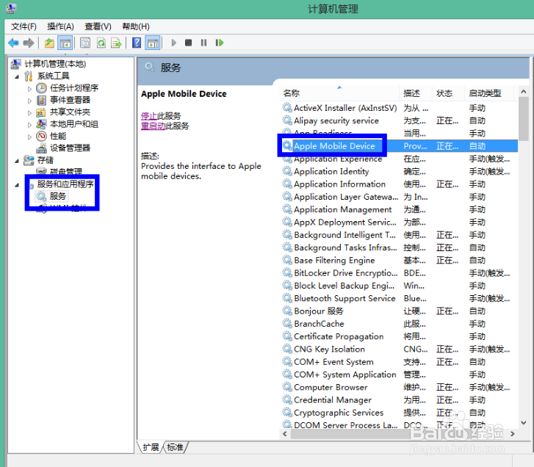The height and width of the screenshot is (467, 534).
Task: Click the Restart service button in toolbar
Action: [x=220, y=43]
